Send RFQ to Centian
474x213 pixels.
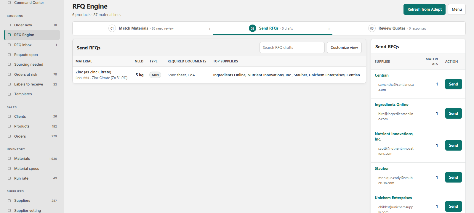454,84
